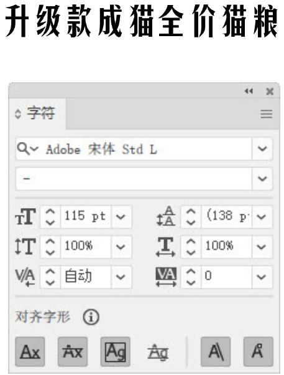Toggle the anchor point snap button
The width and height of the screenshot is (284, 375).
[258, 351]
